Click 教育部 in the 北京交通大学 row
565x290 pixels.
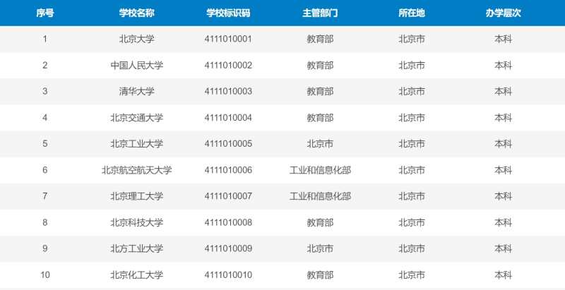[320, 118]
